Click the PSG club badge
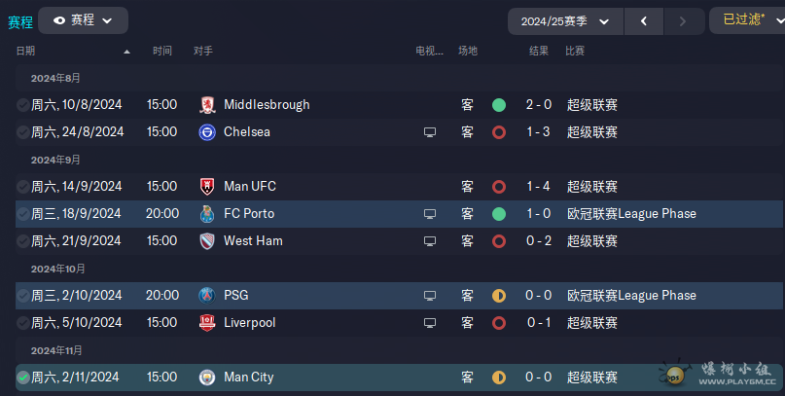Viewport: 785px width, 396px height. [207, 296]
